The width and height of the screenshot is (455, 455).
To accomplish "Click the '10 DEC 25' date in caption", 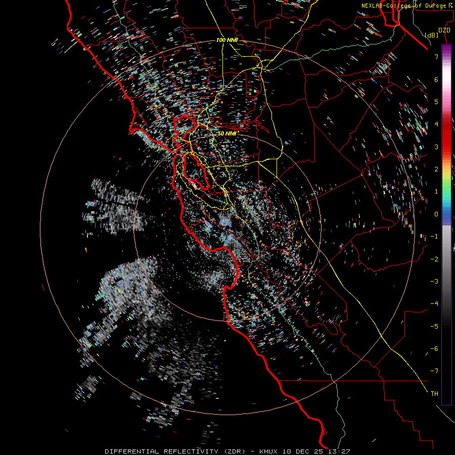I will coord(303,451).
